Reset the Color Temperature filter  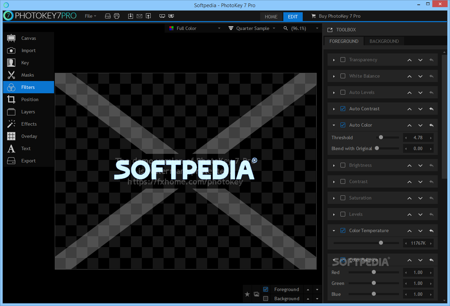pos(431,231)
